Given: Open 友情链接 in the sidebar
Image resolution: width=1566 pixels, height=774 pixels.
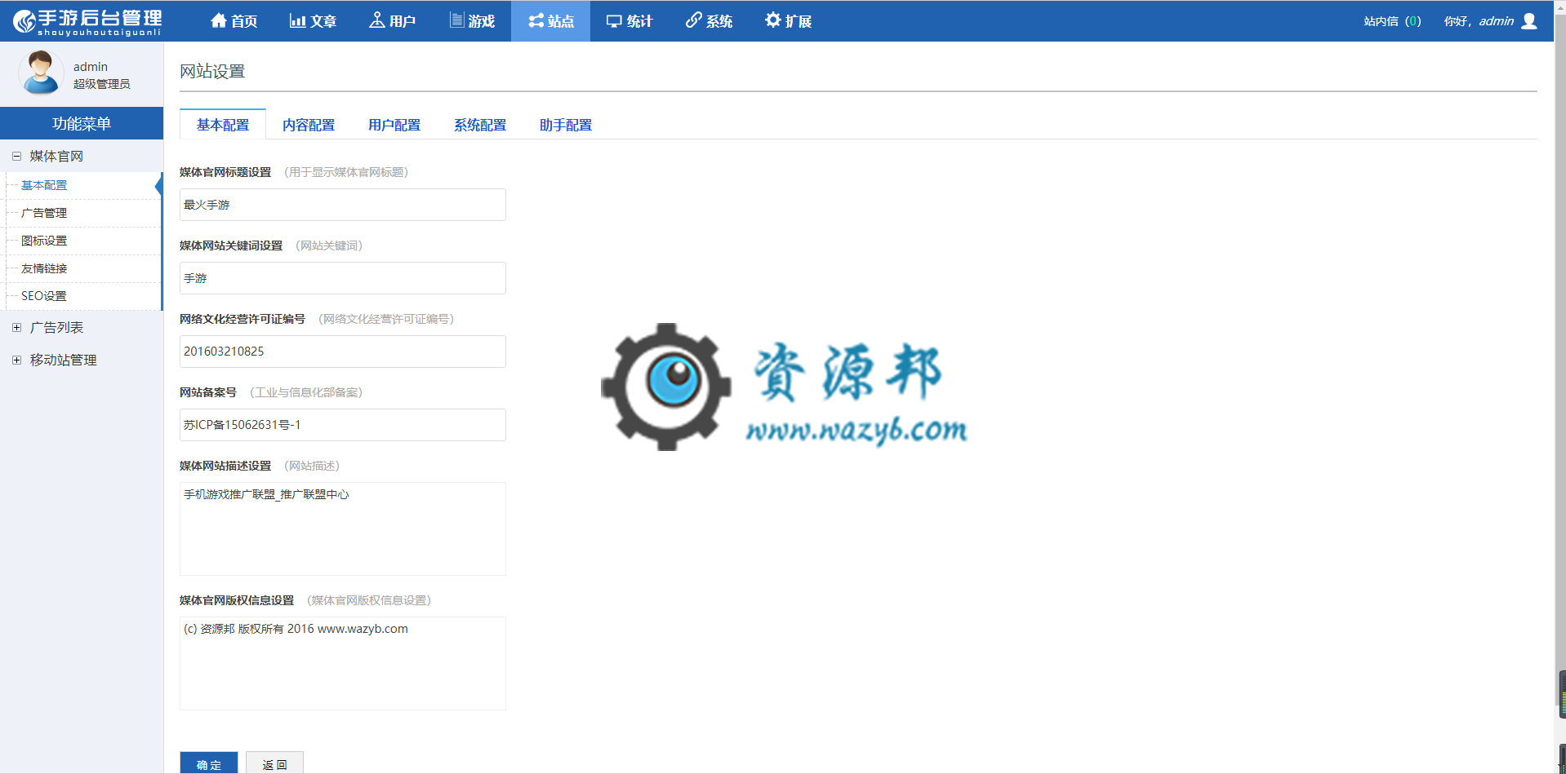Looking at the screenshot, I should [x=44, y=268].
